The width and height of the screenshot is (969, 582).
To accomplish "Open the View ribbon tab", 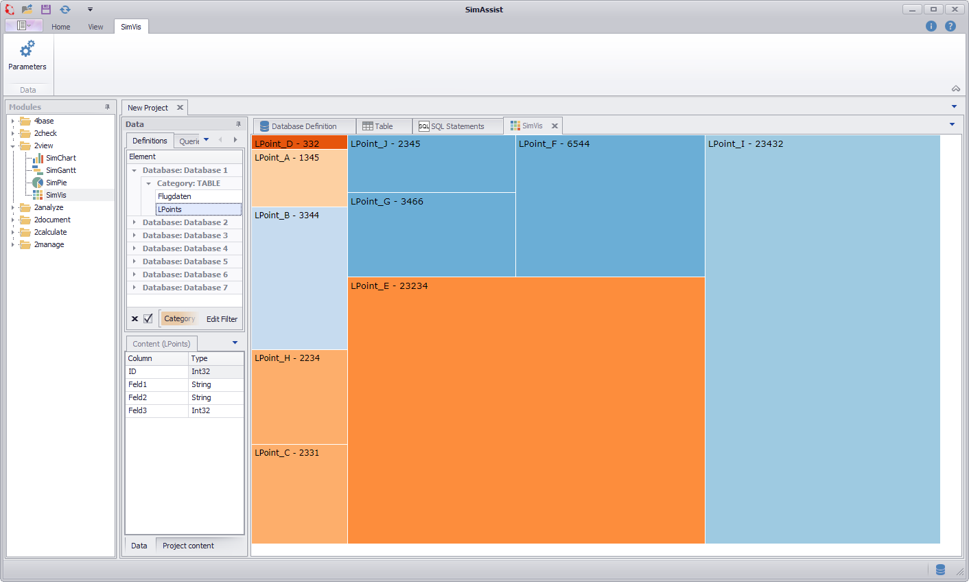I will click(x=95, y=26).
